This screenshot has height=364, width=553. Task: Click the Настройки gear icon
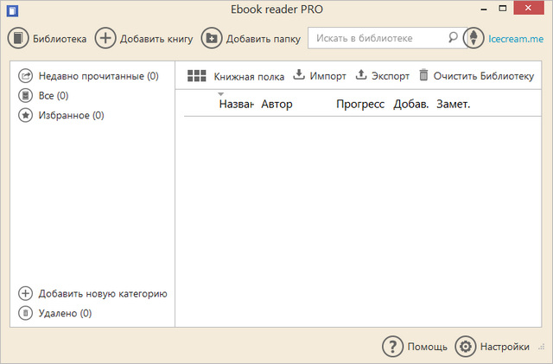[465, 347]
